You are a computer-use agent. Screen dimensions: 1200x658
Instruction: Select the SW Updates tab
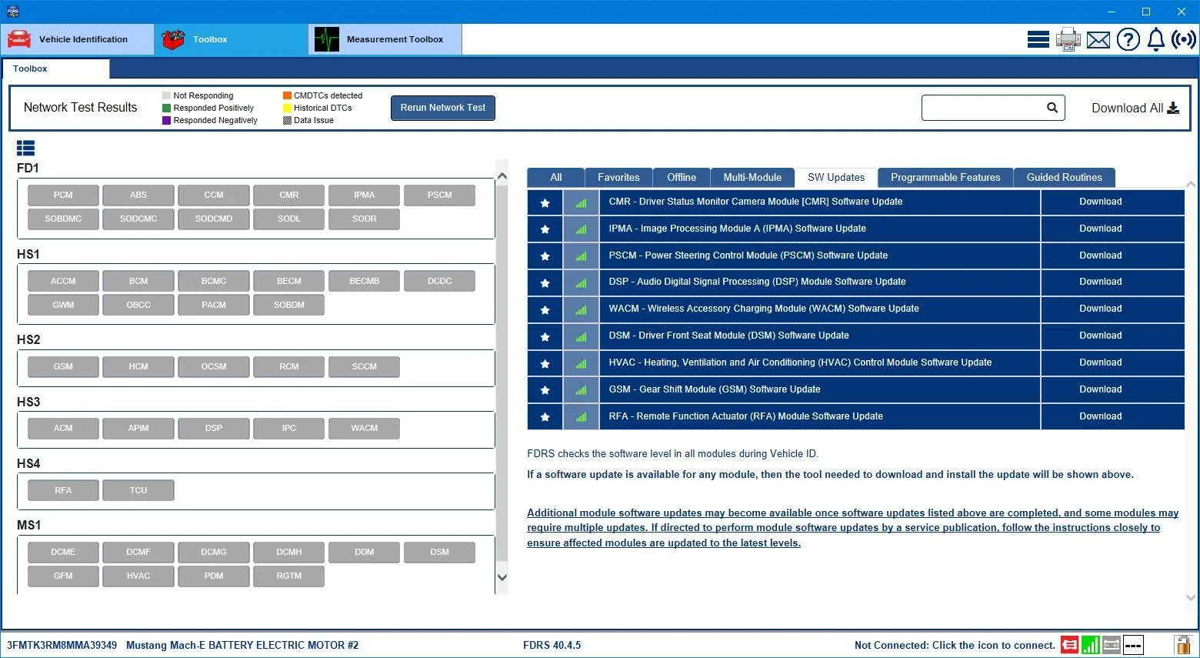point(836,178)
